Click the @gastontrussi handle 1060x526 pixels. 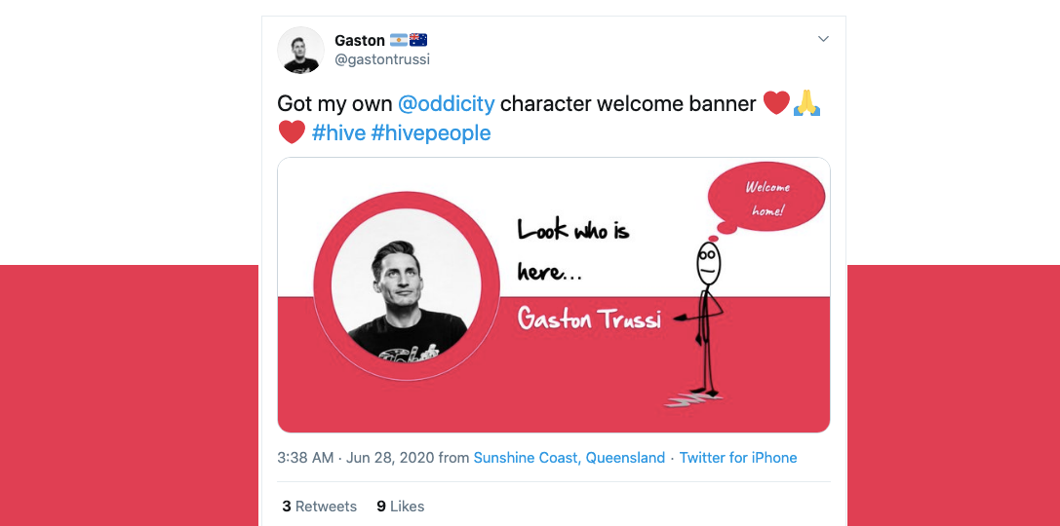pos(382,59)
